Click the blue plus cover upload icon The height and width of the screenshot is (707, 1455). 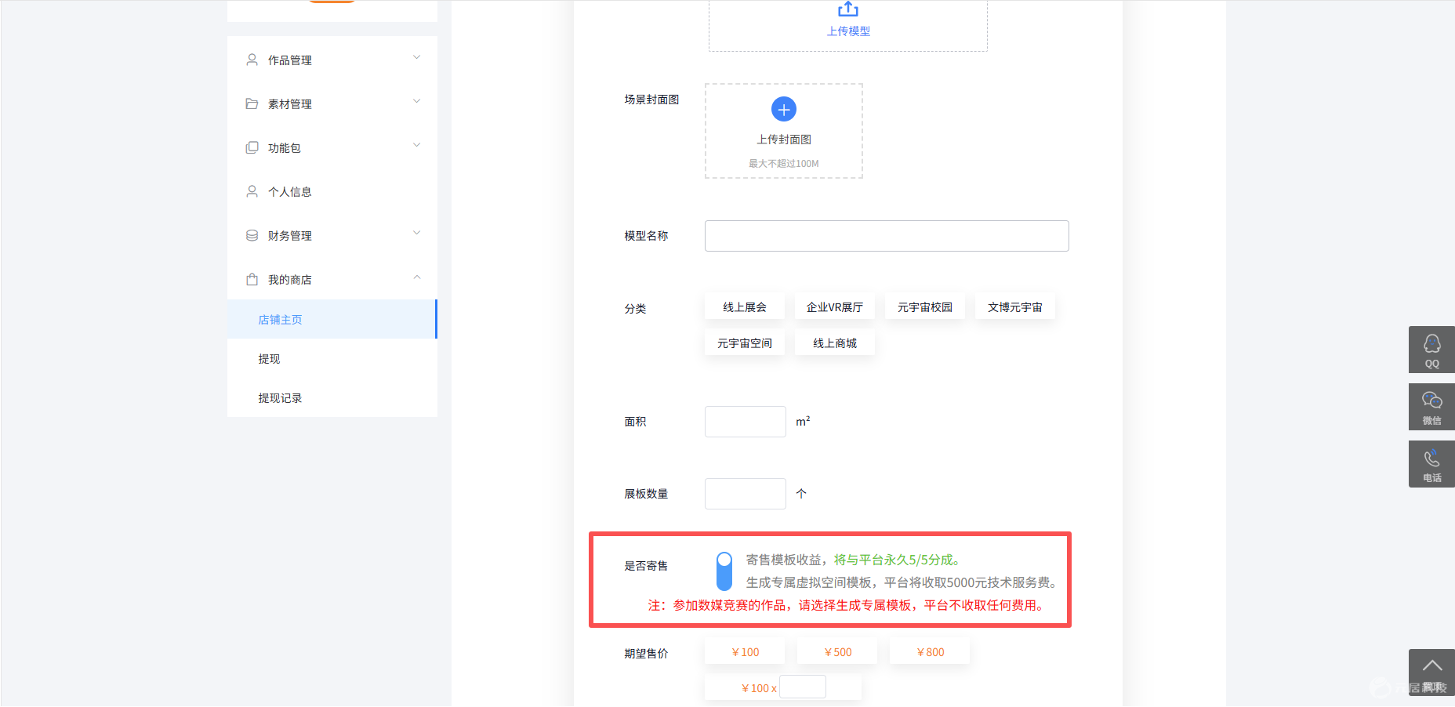(784, 109)
